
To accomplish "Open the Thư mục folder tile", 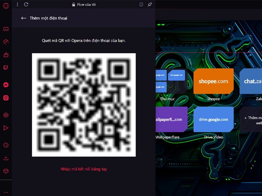I will pyautogui.click(x=171, y=81).
